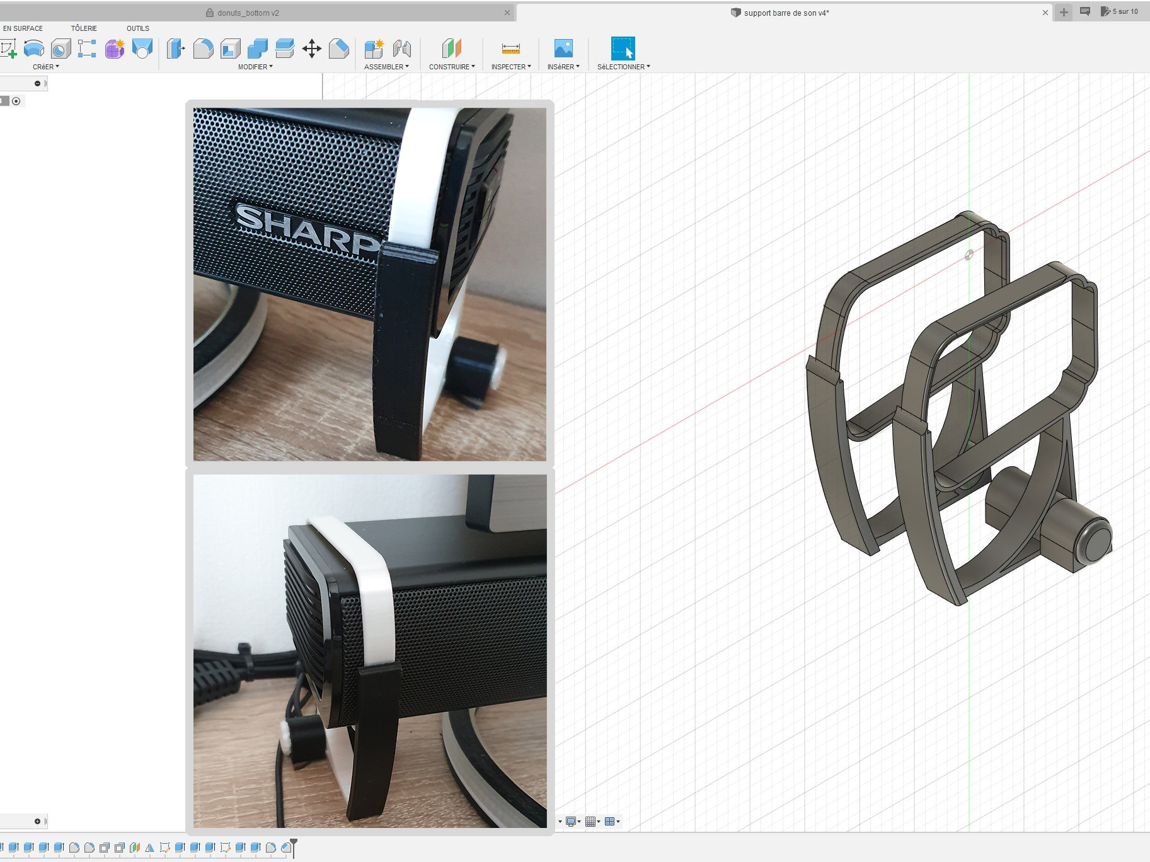Open new design tab with plus
Screen dimensions: 1150x862
(x=1064, y=12)
